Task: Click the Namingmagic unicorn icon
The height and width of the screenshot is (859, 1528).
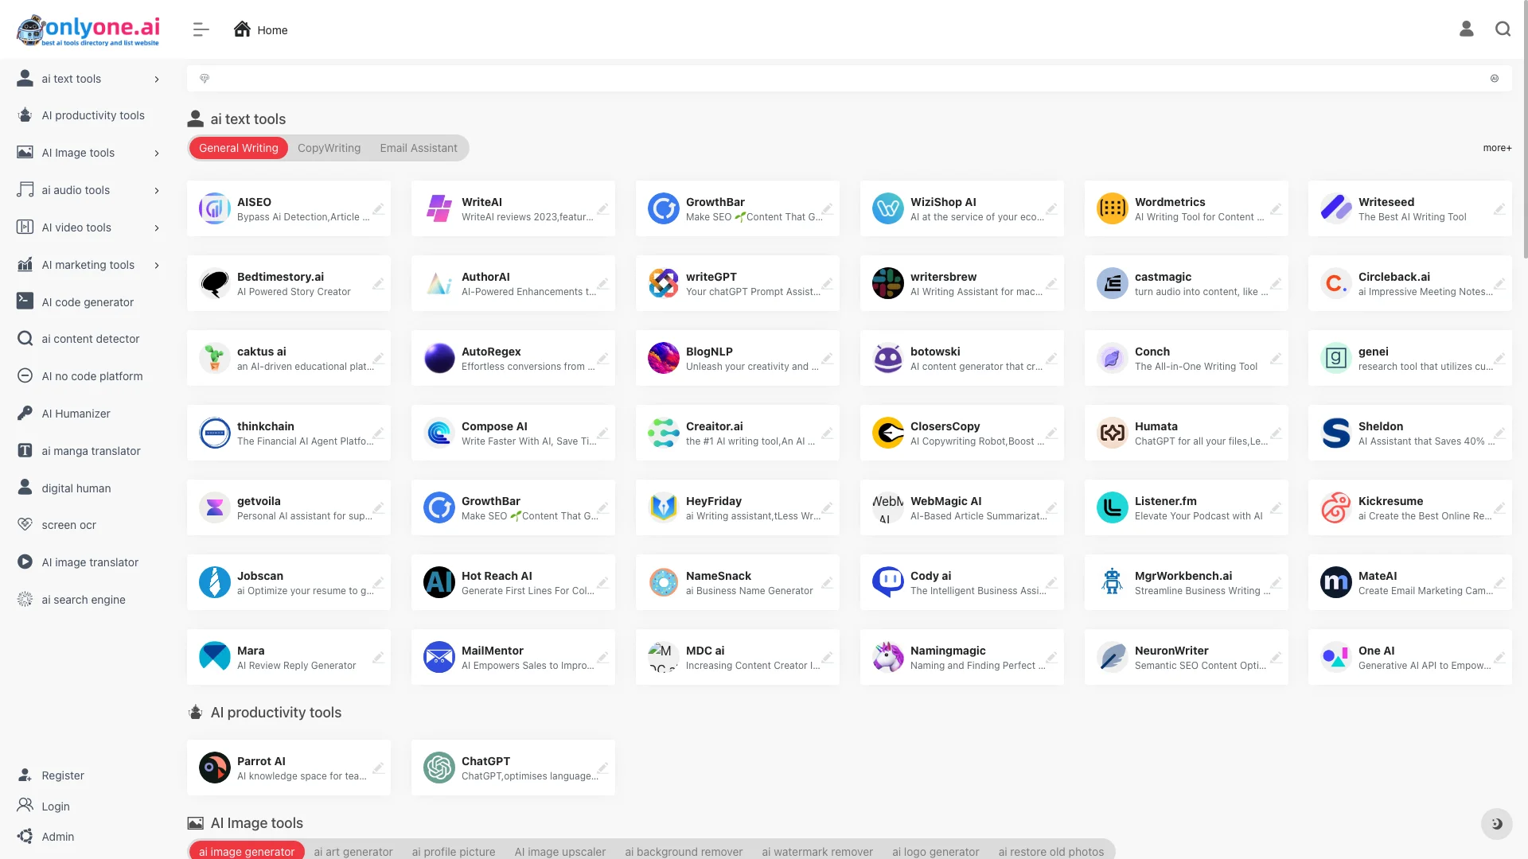Action: pos(888,657)
